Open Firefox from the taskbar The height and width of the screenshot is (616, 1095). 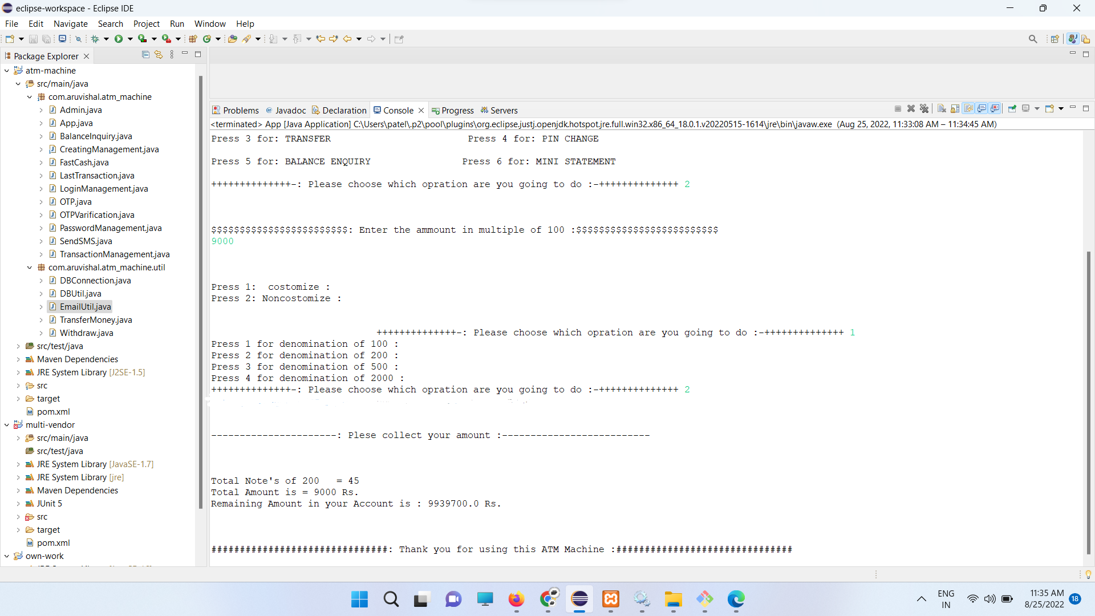click(516, 600)
